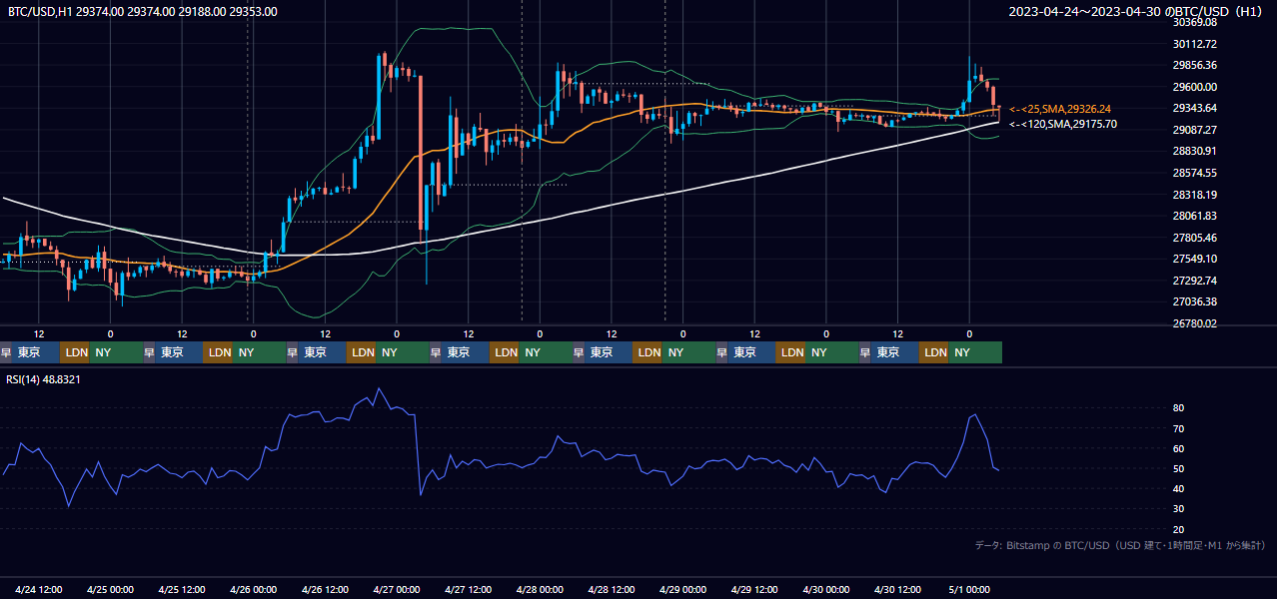Click the 4/25 00:00 date label

coord(110,590)
